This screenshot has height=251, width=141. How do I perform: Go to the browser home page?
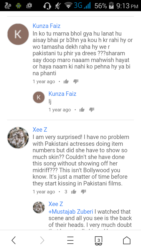point(127,240)
